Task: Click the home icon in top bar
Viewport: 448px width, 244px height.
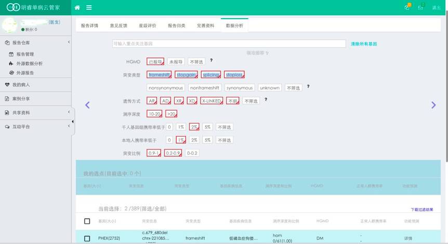Action: click(x=77, y=8)
